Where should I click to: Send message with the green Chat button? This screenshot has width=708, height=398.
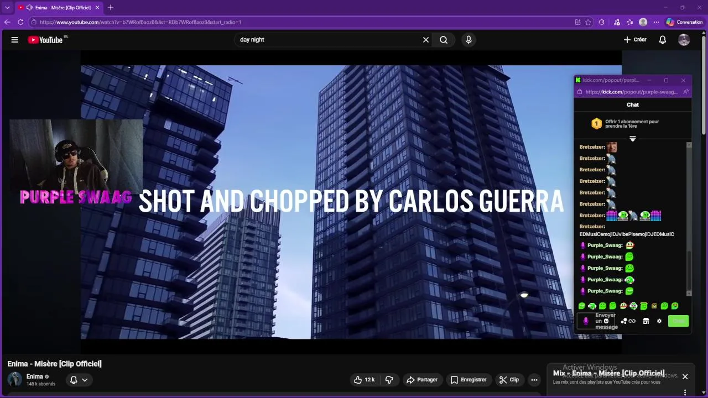point(678,321)
